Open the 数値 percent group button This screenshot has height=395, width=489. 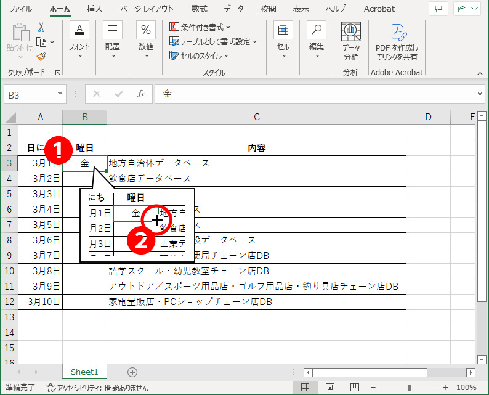pos(146,39)
